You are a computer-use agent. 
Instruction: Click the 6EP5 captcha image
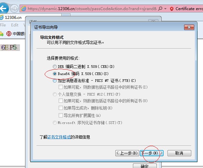10,48
